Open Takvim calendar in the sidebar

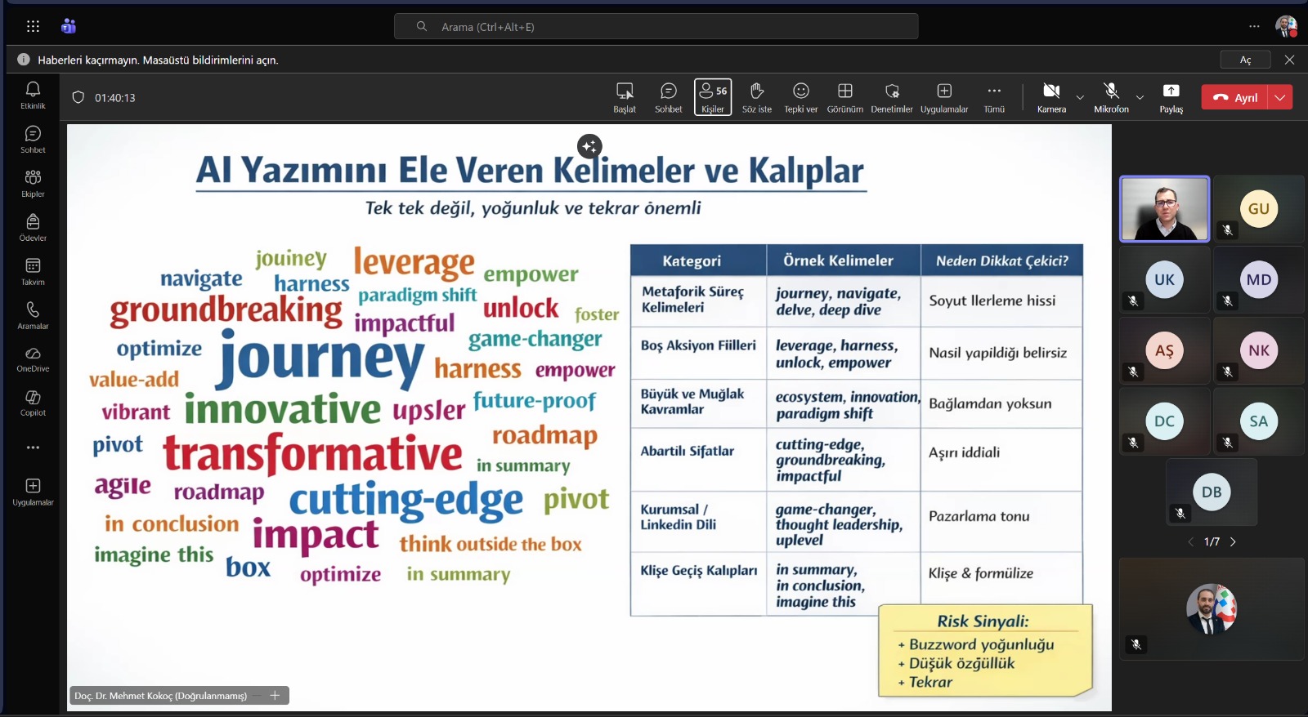pos(33,270)
